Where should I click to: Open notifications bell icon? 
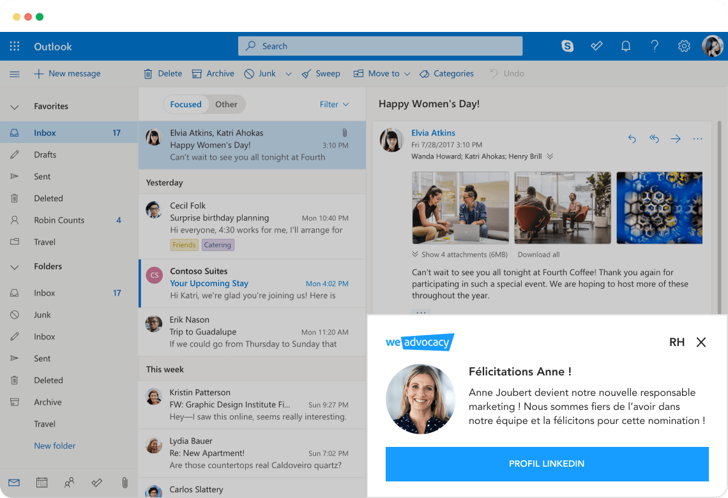pyautogui.click(x=626, y=46)
